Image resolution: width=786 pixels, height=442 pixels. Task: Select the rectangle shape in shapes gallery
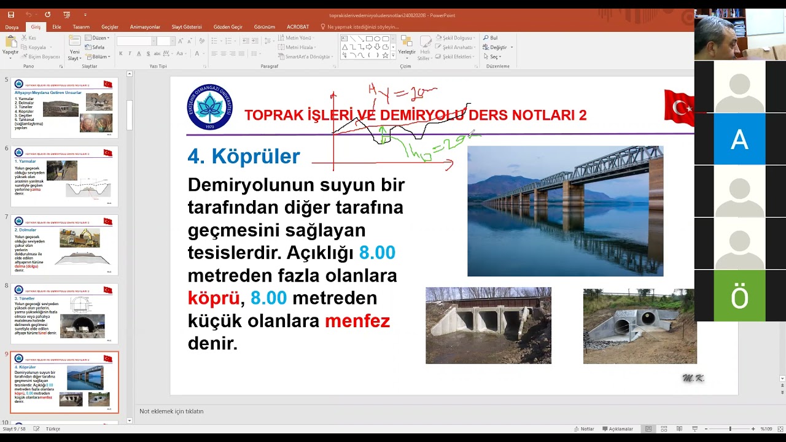368,39
